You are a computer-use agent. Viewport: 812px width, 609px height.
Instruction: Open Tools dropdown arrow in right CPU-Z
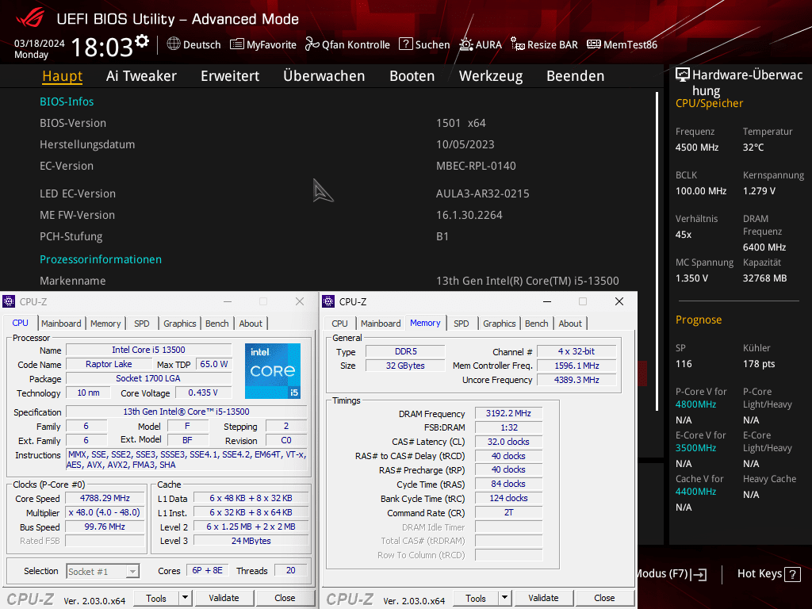pyautogui.click(x=504, y=598)
